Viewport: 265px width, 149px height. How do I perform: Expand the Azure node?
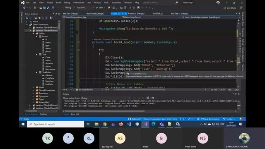pyautogui.click(x=27, y=22)
